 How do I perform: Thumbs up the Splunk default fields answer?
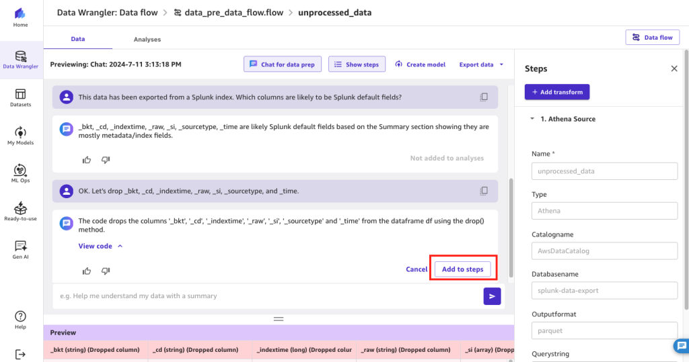click(x=87, y=160)
